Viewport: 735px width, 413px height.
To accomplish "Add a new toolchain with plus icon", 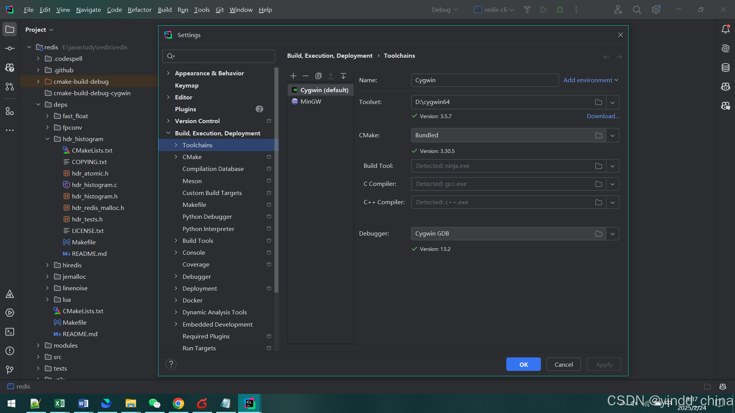I will click(x=293, y=76).
